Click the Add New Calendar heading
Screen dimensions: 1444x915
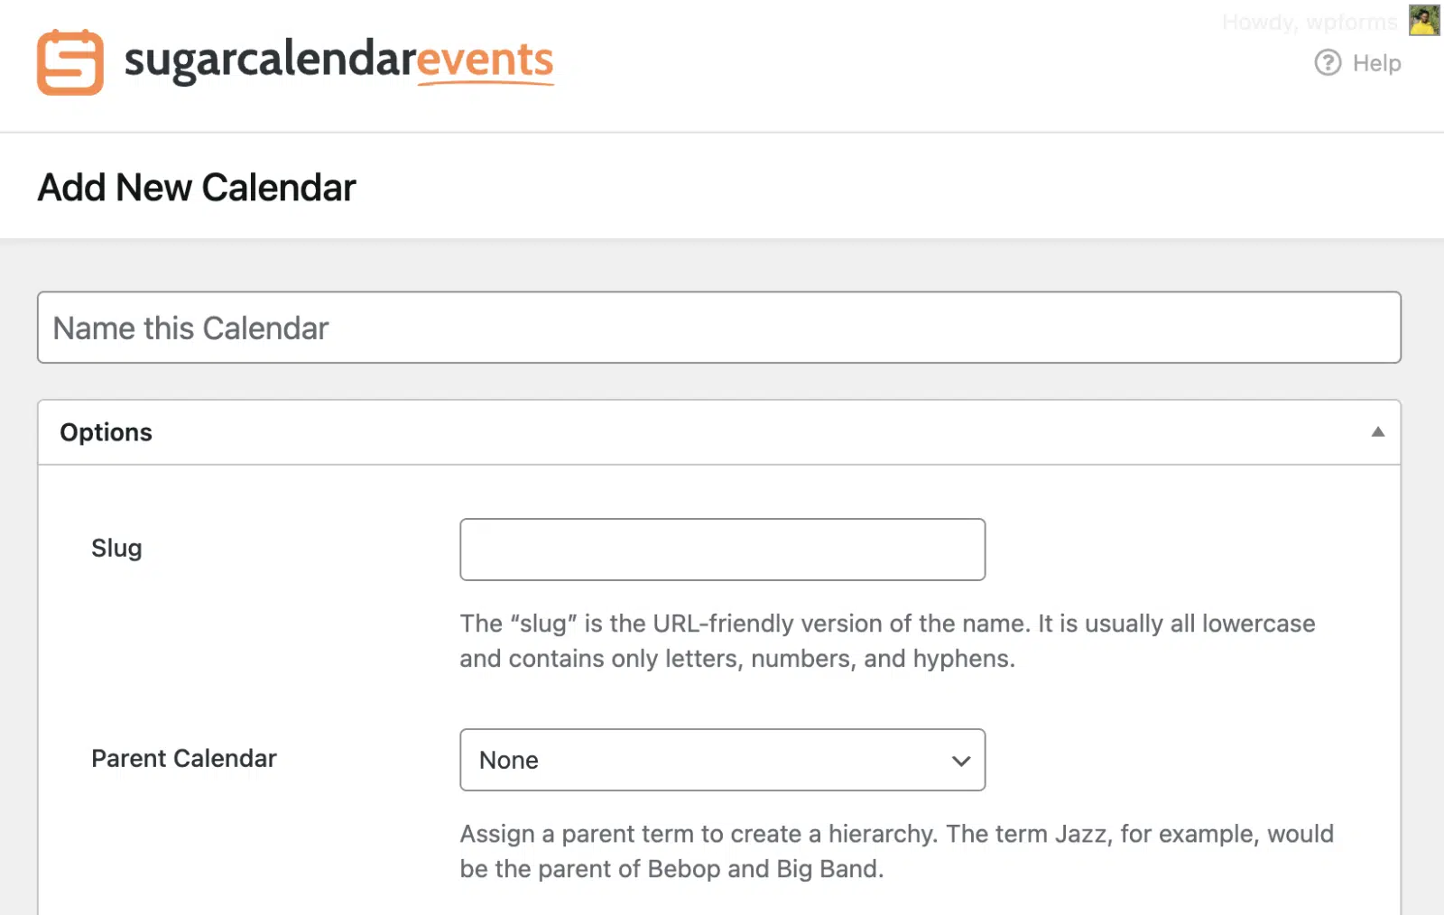(197, 188)
